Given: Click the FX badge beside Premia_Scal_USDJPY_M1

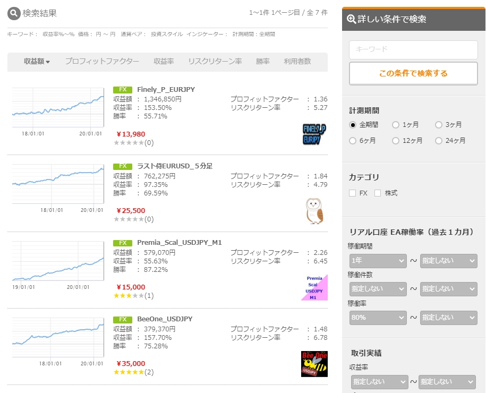Looking at the screenshot, I should [123, 243].
